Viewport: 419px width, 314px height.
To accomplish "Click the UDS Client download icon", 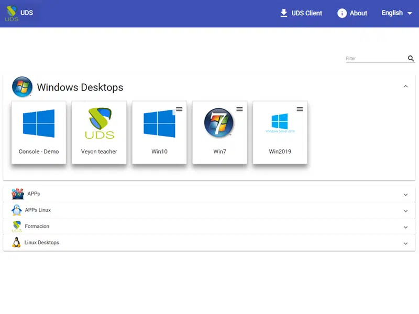I will (284, 13).
